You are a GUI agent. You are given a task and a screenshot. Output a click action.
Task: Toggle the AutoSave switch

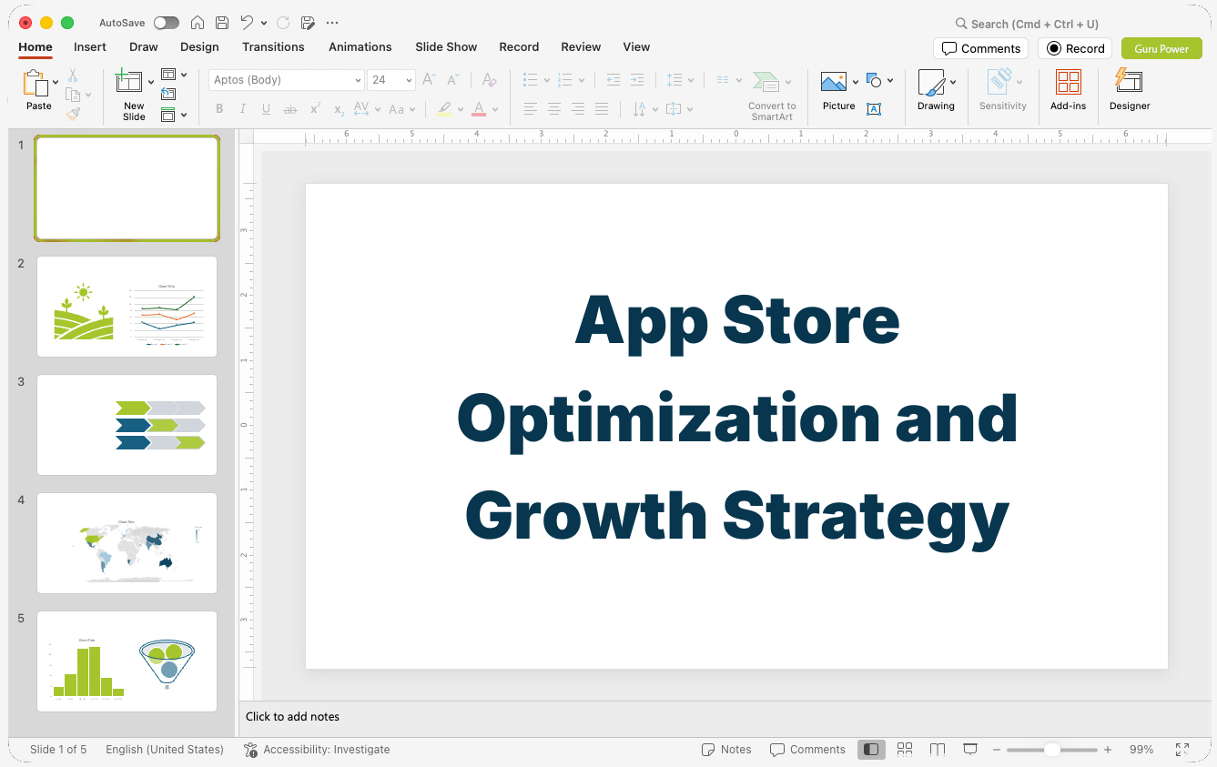pyautogui.click(x=167, y=23)
